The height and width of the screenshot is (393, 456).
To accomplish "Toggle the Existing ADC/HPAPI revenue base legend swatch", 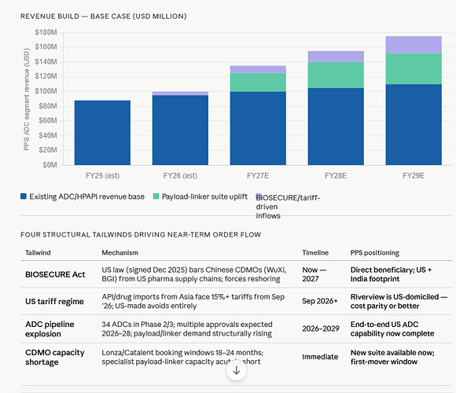I will 24,196.
